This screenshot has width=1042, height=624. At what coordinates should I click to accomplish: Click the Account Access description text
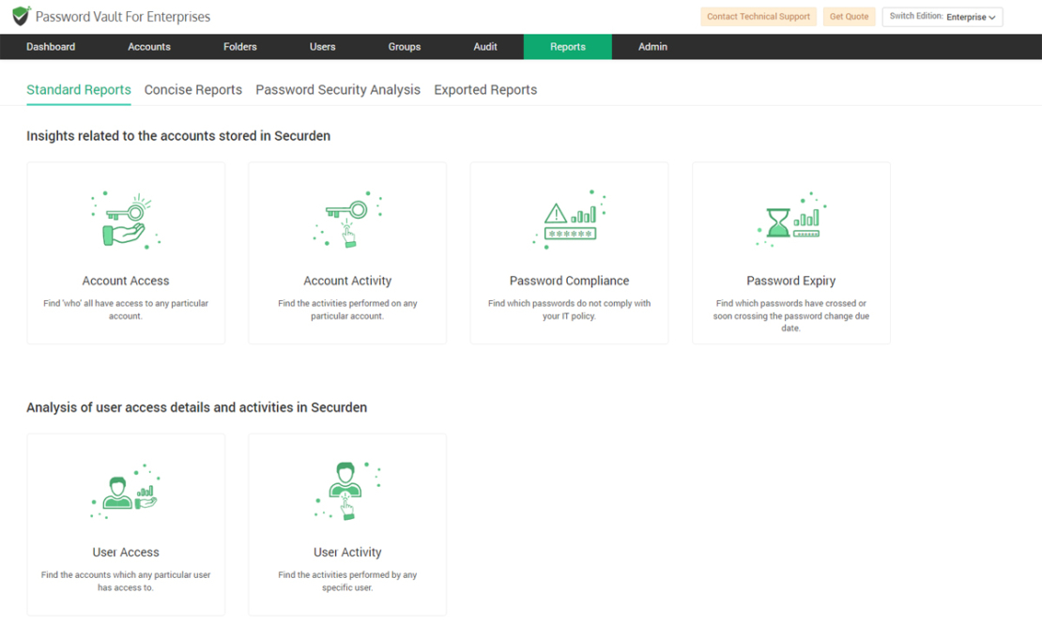pyautogui.click(x=126, y=310)
